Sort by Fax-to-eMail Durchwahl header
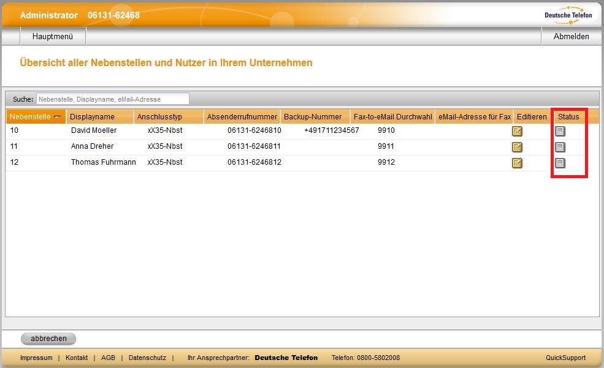The image size is (604, 368). click(x=392, y=116)
